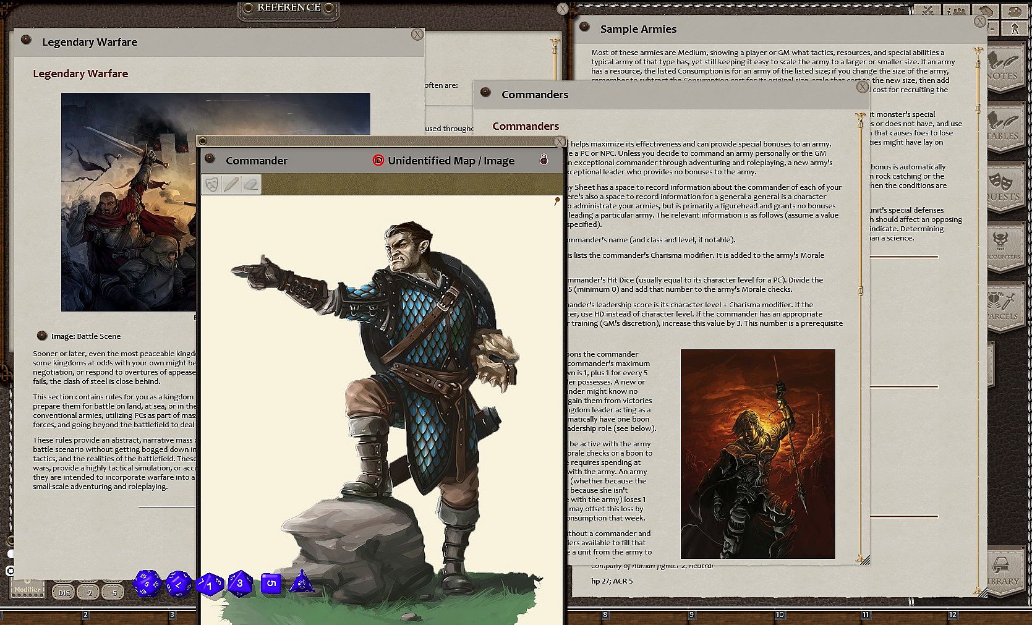This screenshot has width=1032, height=625.
Task: Select hotkey slot 9 on the bottom bar
Action: click(691, 615)
